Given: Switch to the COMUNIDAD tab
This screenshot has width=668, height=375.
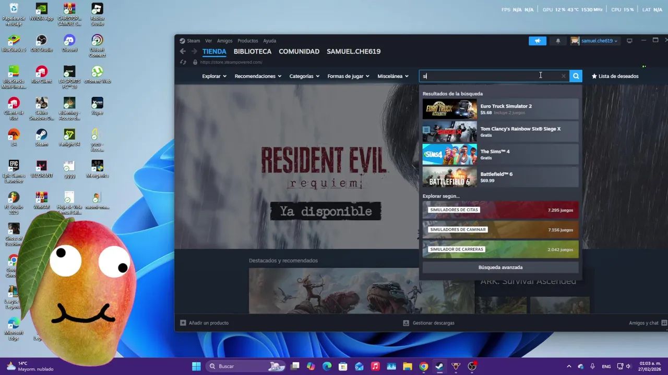Looking at the screenshot, I should [299, 52].
